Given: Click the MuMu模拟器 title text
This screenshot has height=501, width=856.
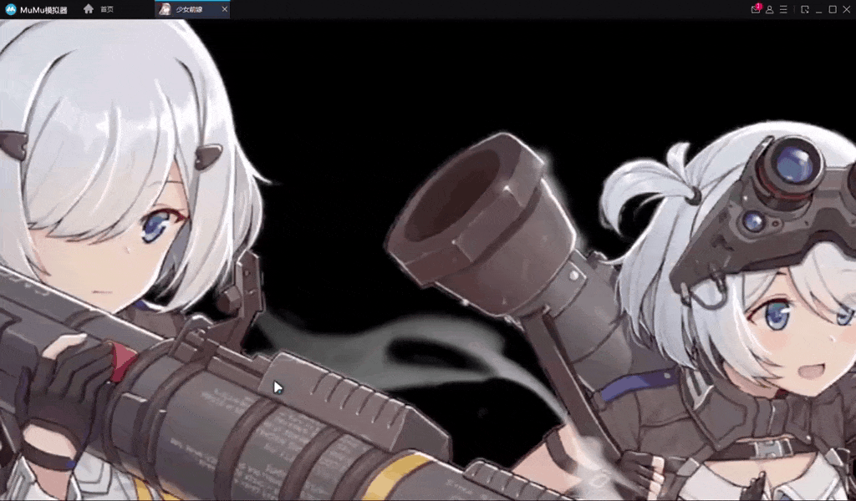Looking at the screenshot, I should [43, 9].
